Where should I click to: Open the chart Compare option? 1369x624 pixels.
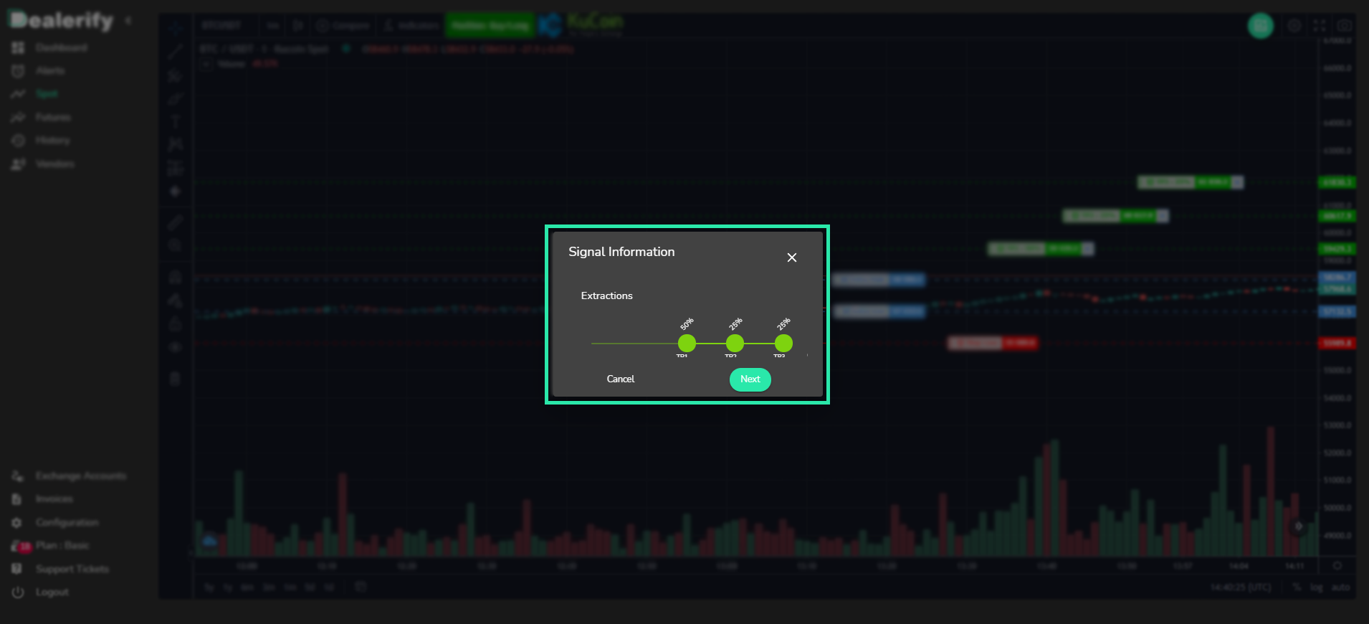[343, 25]
